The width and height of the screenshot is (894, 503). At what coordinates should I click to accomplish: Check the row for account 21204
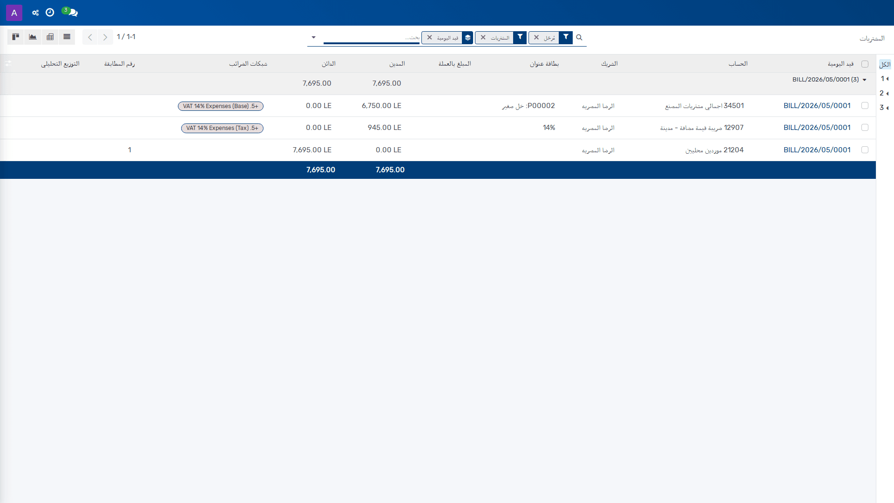(x=865, y=150)
